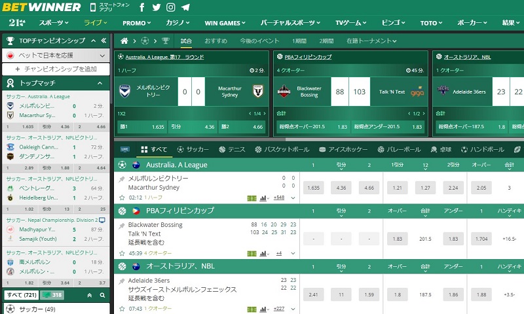Select バスケットボール sport filter tab
Viewport: 524px width, 314px height.
(x=282, y=150)
